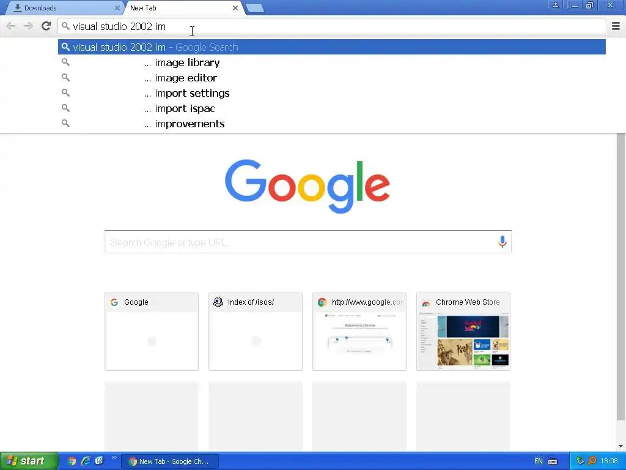The width and height of the screenshot is (626, 470).
Task: Click the EN language indicator
Action: 538,461
